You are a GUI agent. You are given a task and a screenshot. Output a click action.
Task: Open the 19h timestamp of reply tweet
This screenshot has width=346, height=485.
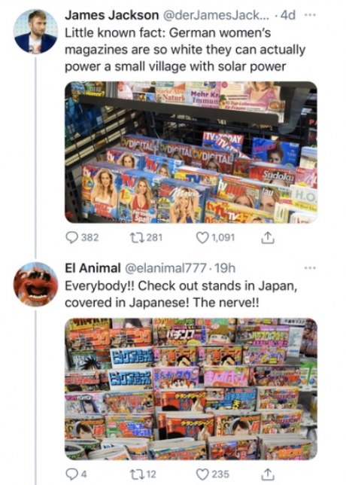click(x=225, y=268)
